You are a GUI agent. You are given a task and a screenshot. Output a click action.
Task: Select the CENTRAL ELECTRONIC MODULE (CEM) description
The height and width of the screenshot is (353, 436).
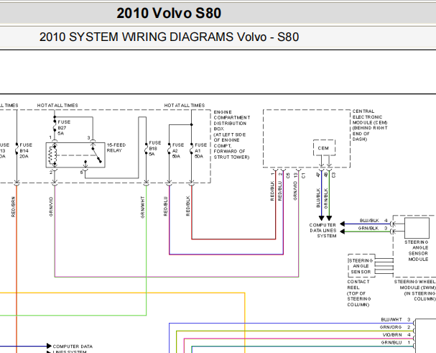[x=370, y=125]
